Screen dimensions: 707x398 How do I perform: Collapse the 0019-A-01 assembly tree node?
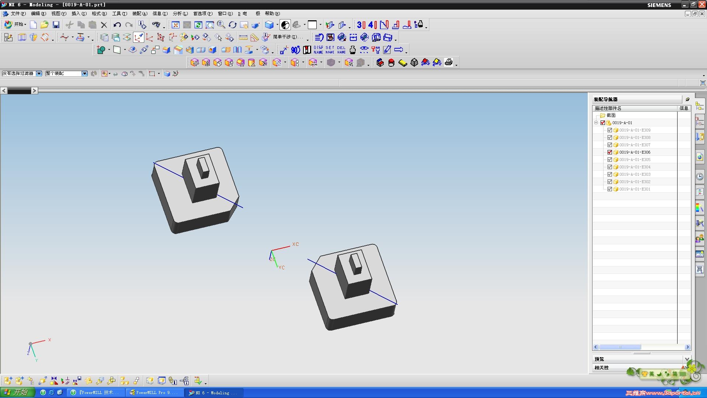[x=596, y=123]
